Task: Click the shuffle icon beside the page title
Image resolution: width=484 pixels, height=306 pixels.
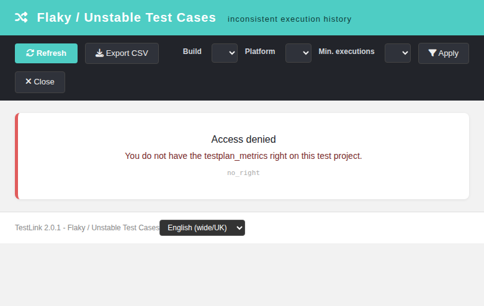Action: click(21, 17)
